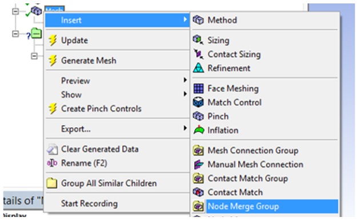Click the Contact Sizing icon
Viewport: 357px width, 221px height.
pos(198,54)
